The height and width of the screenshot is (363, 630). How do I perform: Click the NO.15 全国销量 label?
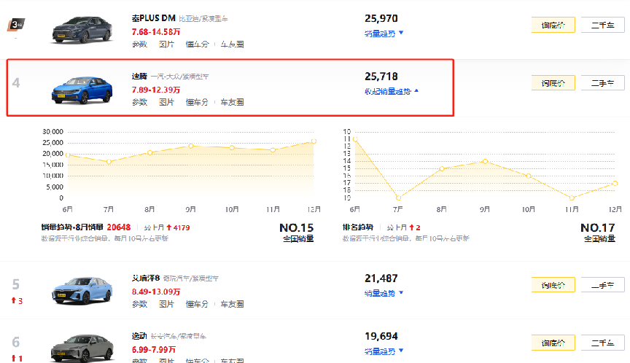tap(297, 233)
